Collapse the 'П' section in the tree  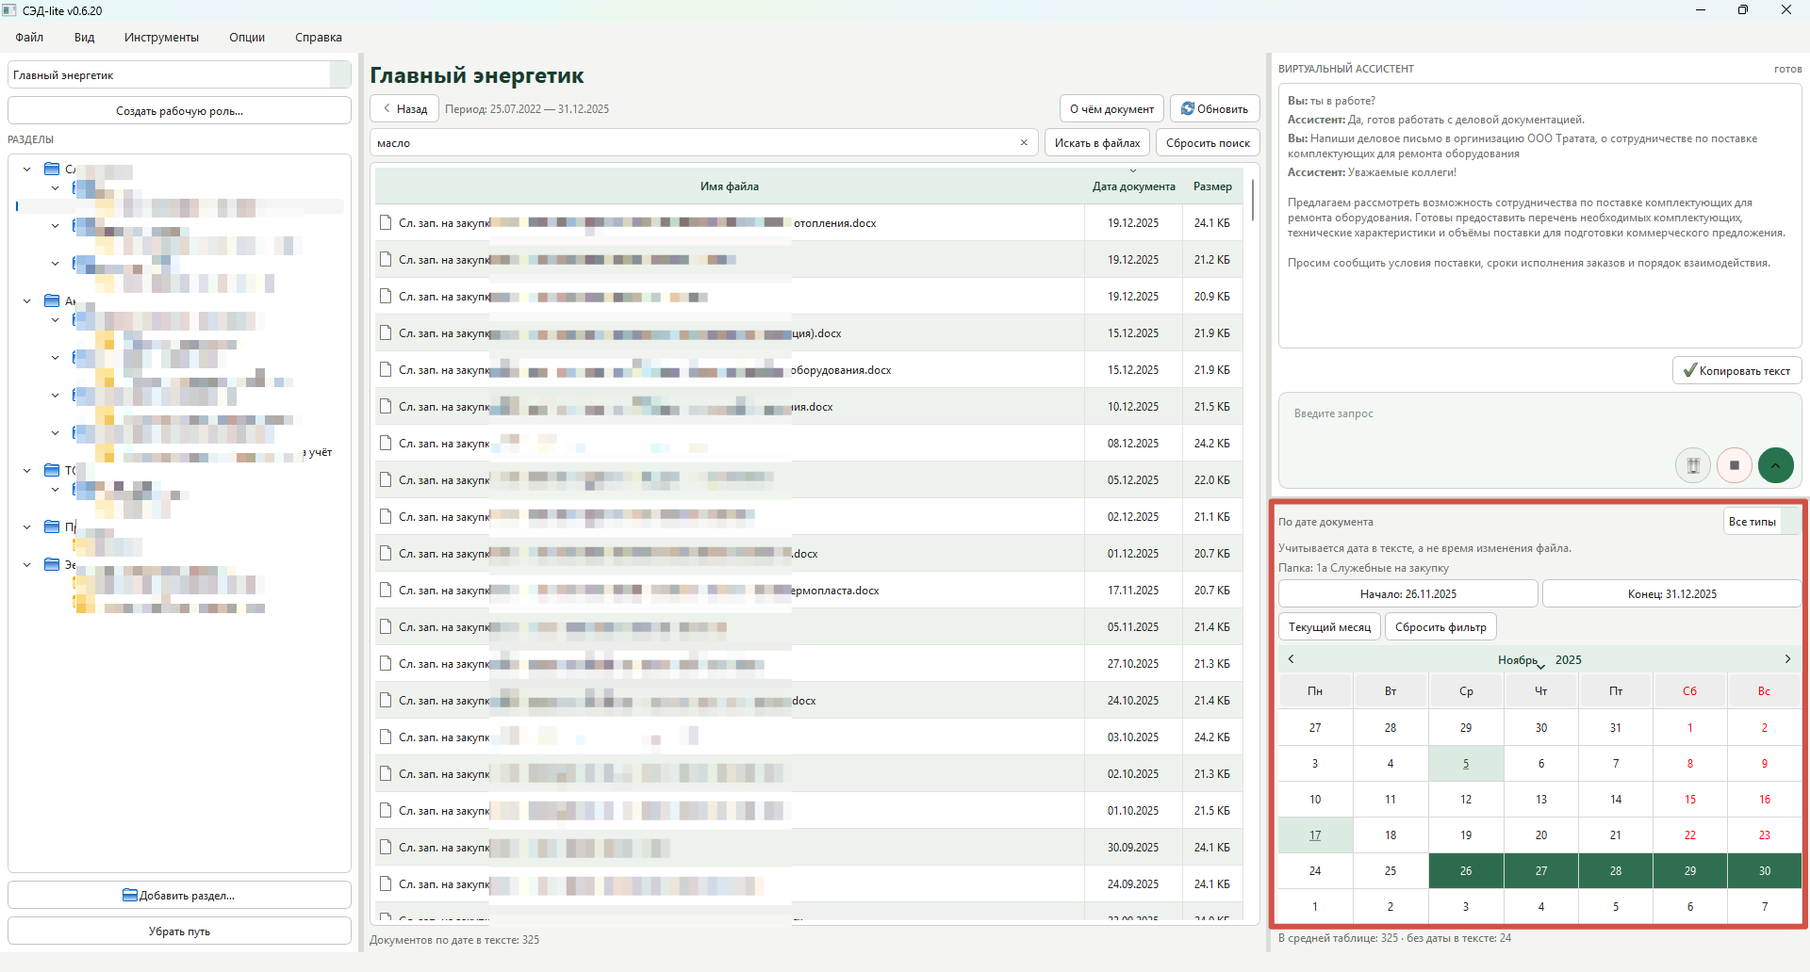26,526
